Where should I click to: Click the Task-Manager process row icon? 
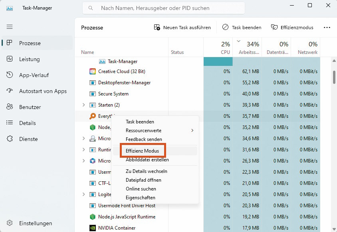[102, 61]
